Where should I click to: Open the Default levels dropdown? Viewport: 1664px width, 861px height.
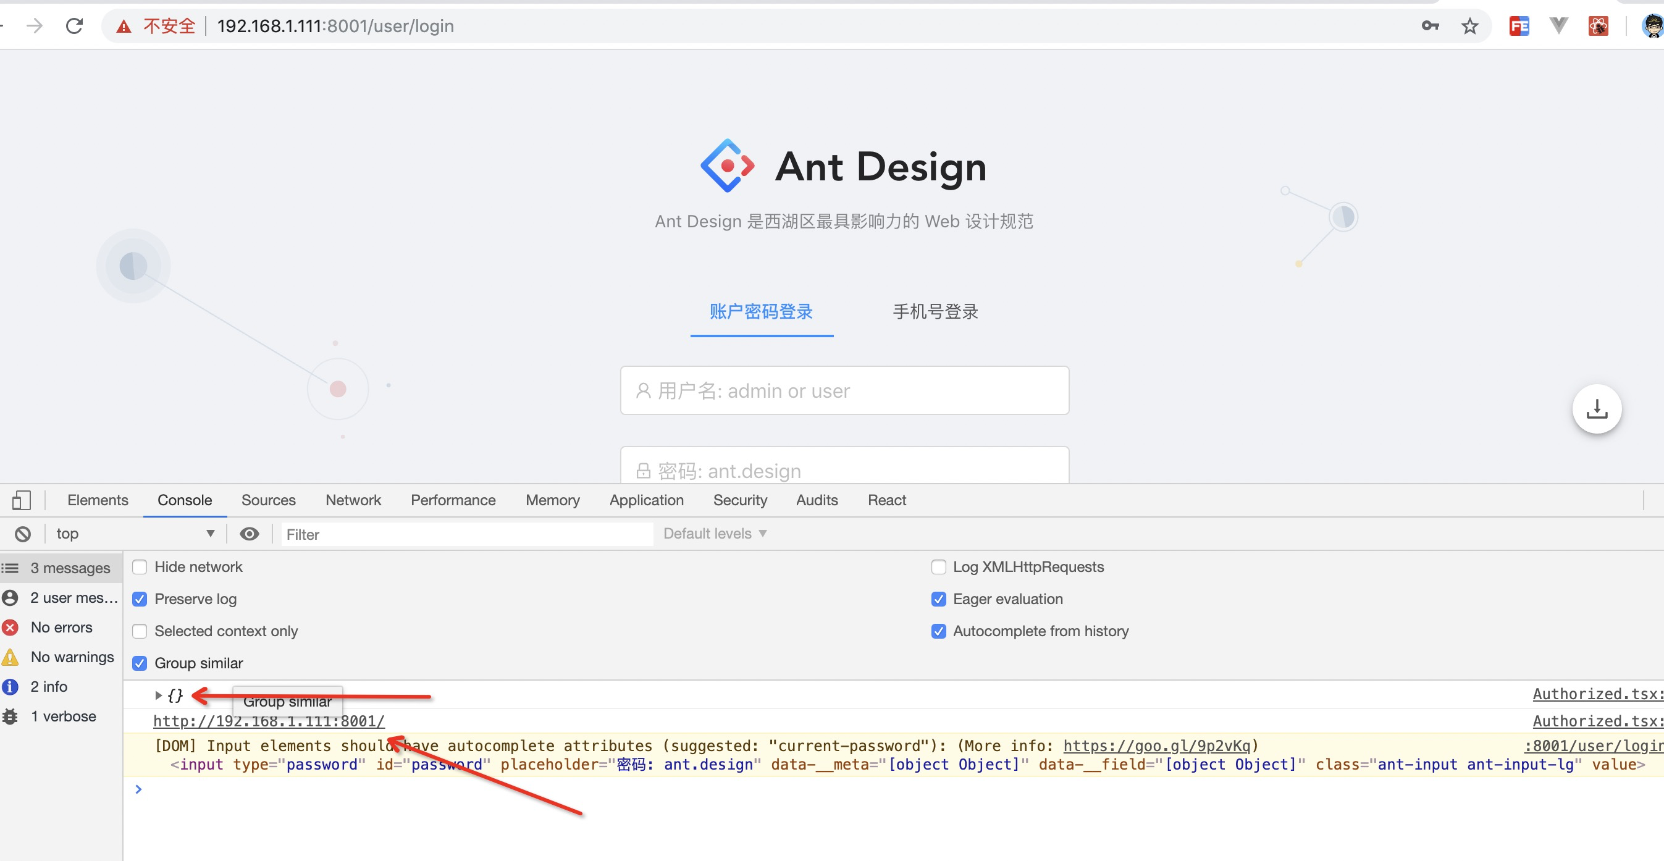click(713, 533)
